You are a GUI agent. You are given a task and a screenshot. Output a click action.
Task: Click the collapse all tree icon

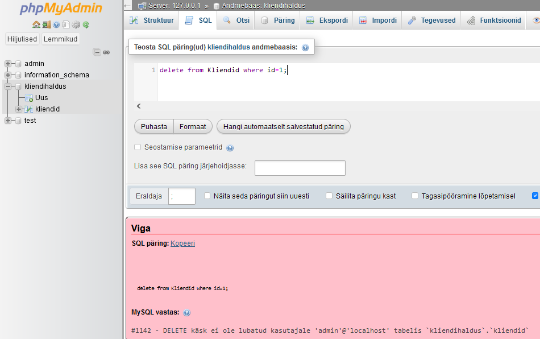coord(97,52)
